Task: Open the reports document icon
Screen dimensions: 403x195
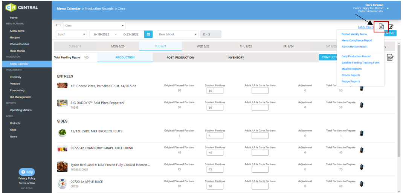Action: [381, 26]
